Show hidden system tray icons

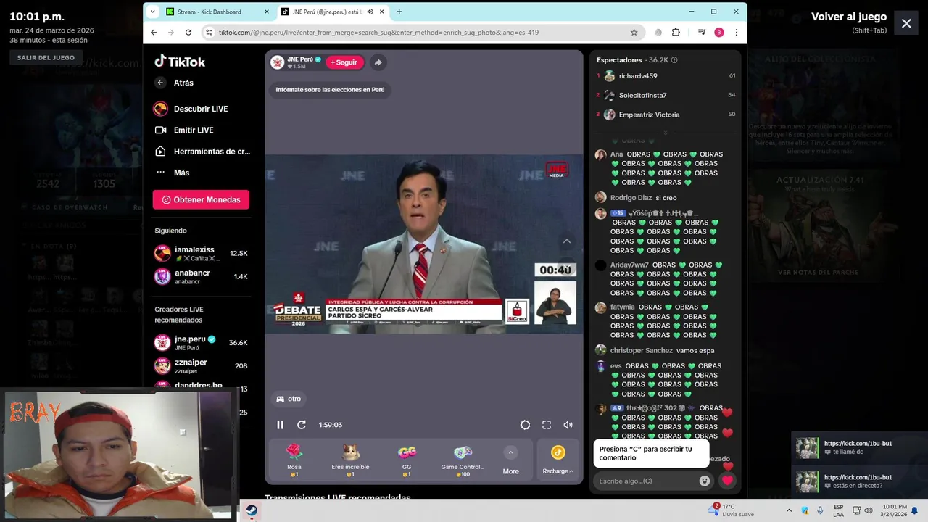pos(789,510)
